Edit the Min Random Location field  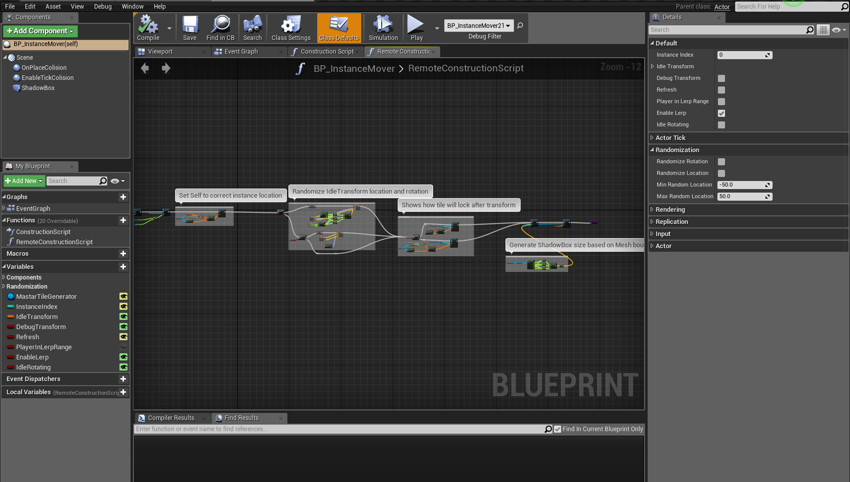click(742, 184)
